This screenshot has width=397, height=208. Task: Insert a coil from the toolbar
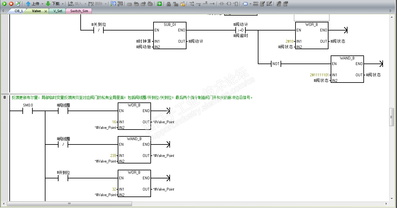click(x=229, y=4)
